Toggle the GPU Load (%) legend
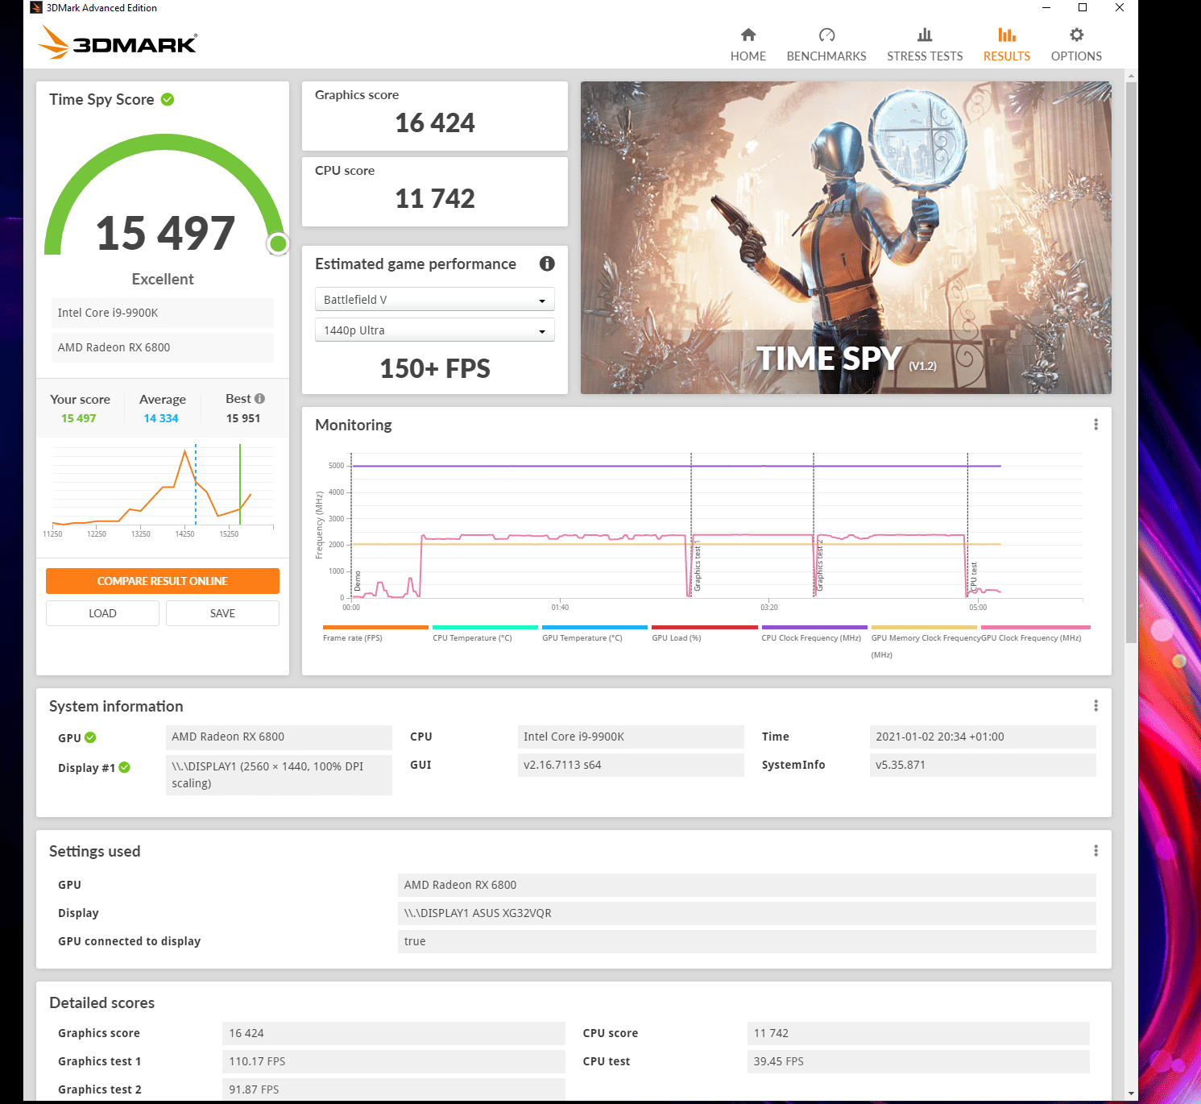Image resolution: width=1201 pixels, height=1104 pixels. [x=704, y=633]
